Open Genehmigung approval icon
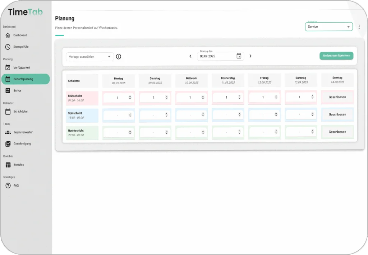Screen dimensions: 368x255 (8, 144)
